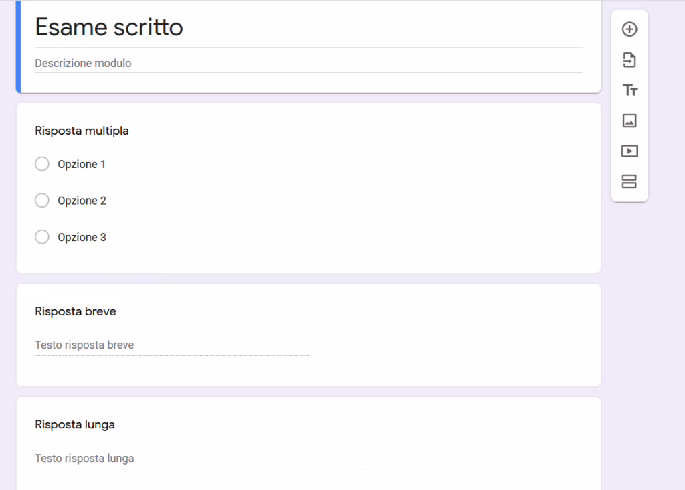This screenshot has width=685, height=490.
Task: Add a video using the sidebar icon
Action: 629,151
